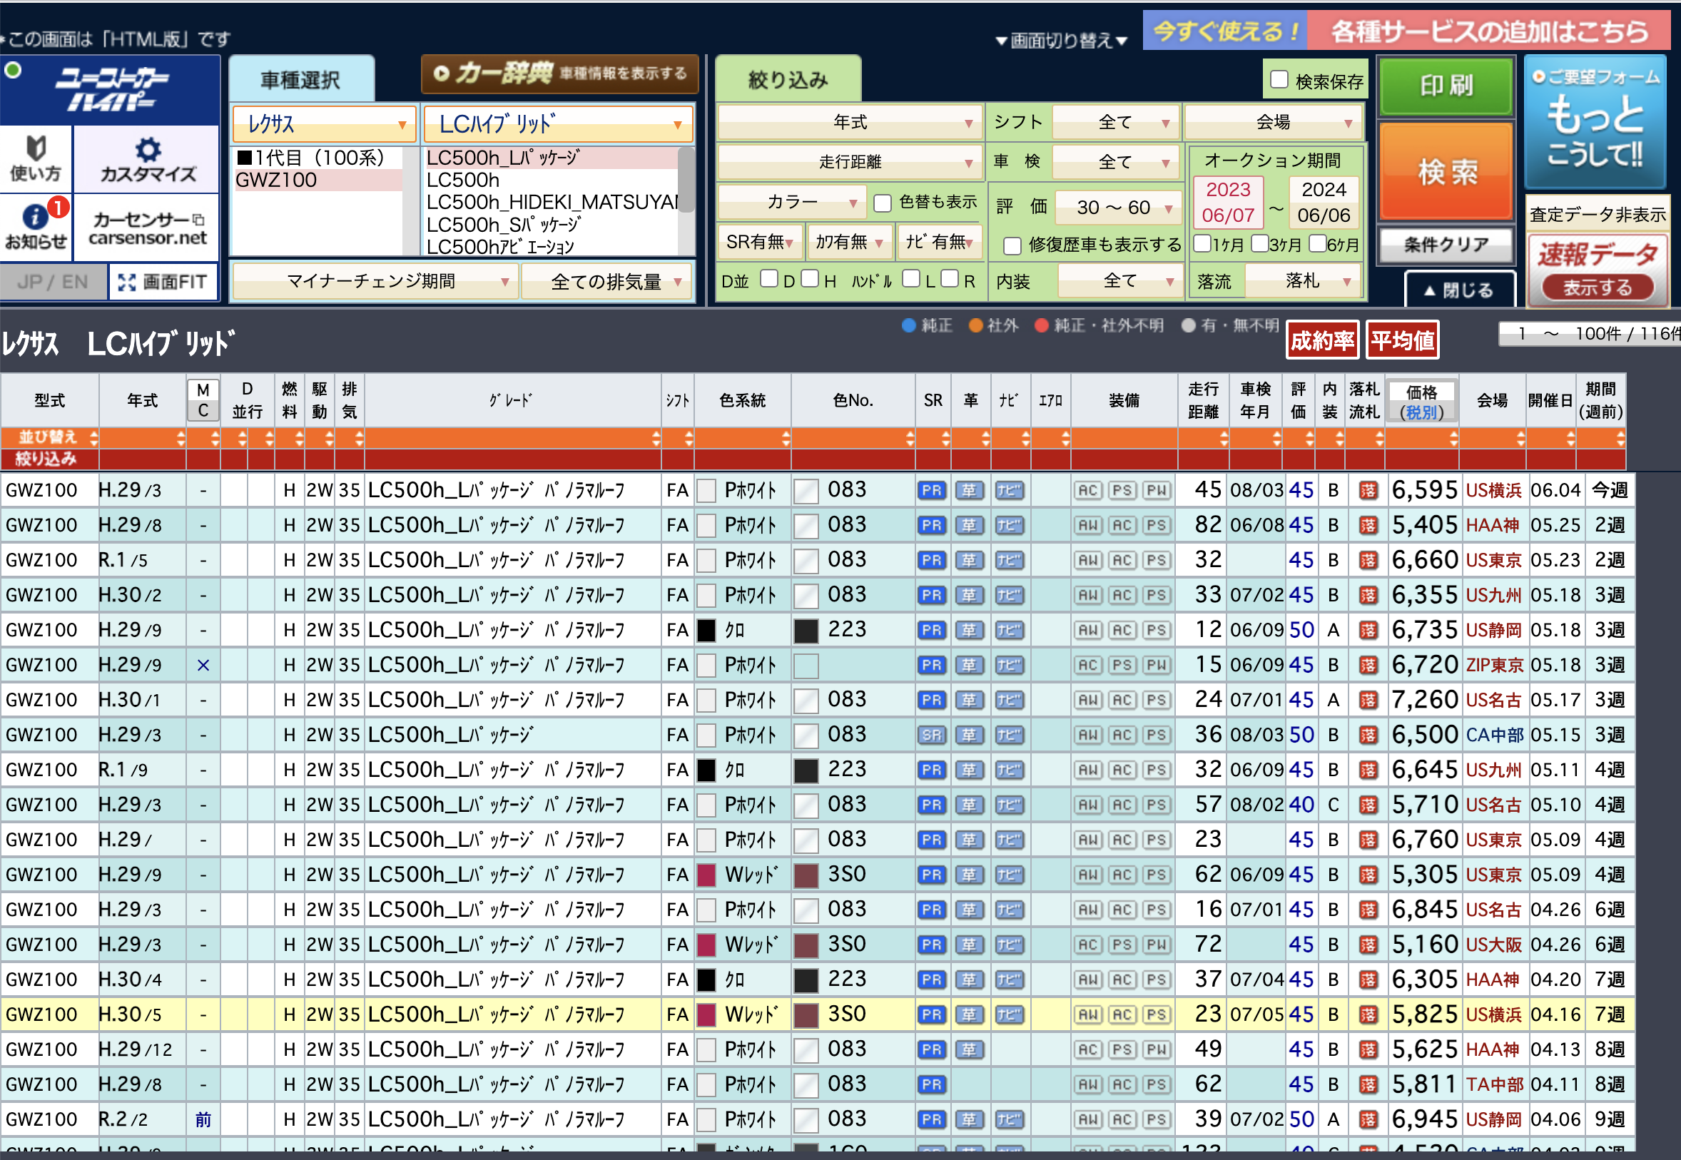Image resolution: width=1681 pixels, height=1160 pixels.
Task: Click AW equipment badge in 6,355 US九州 row
Action: tap(1088, 595)
